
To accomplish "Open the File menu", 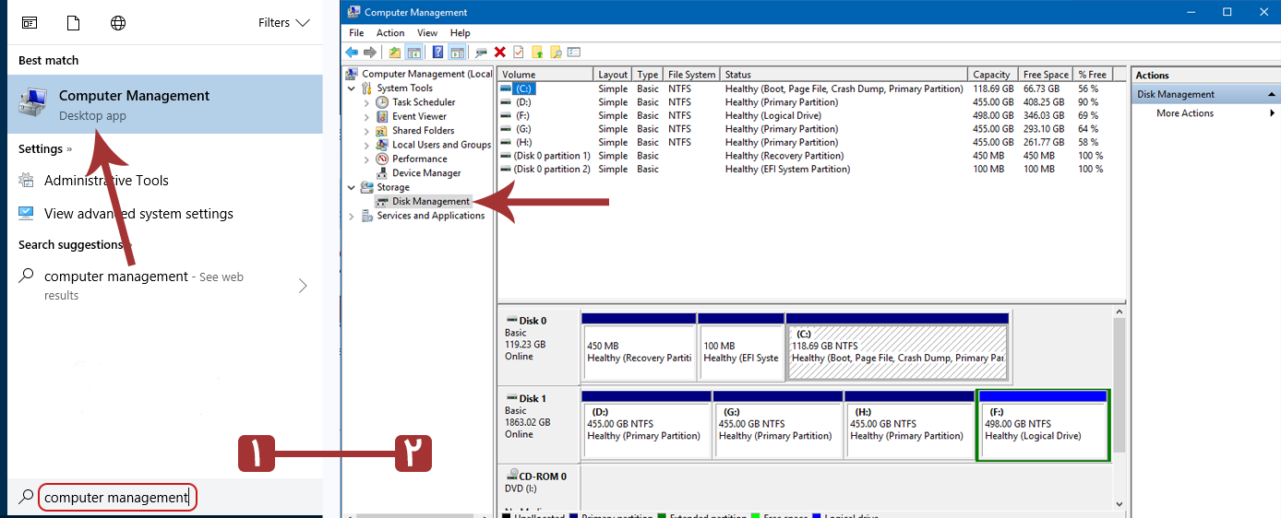I will (356, 33).
